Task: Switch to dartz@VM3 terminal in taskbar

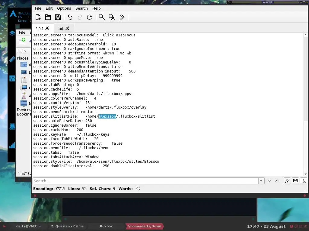Action: [x=28, y=226]
